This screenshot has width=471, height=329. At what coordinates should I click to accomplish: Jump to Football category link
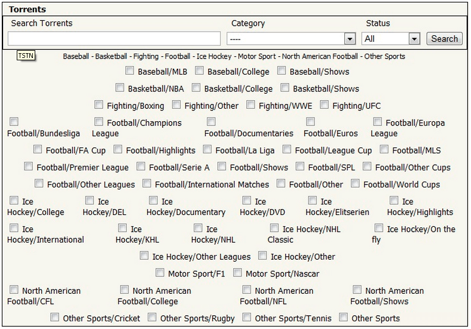click(178, 57)
